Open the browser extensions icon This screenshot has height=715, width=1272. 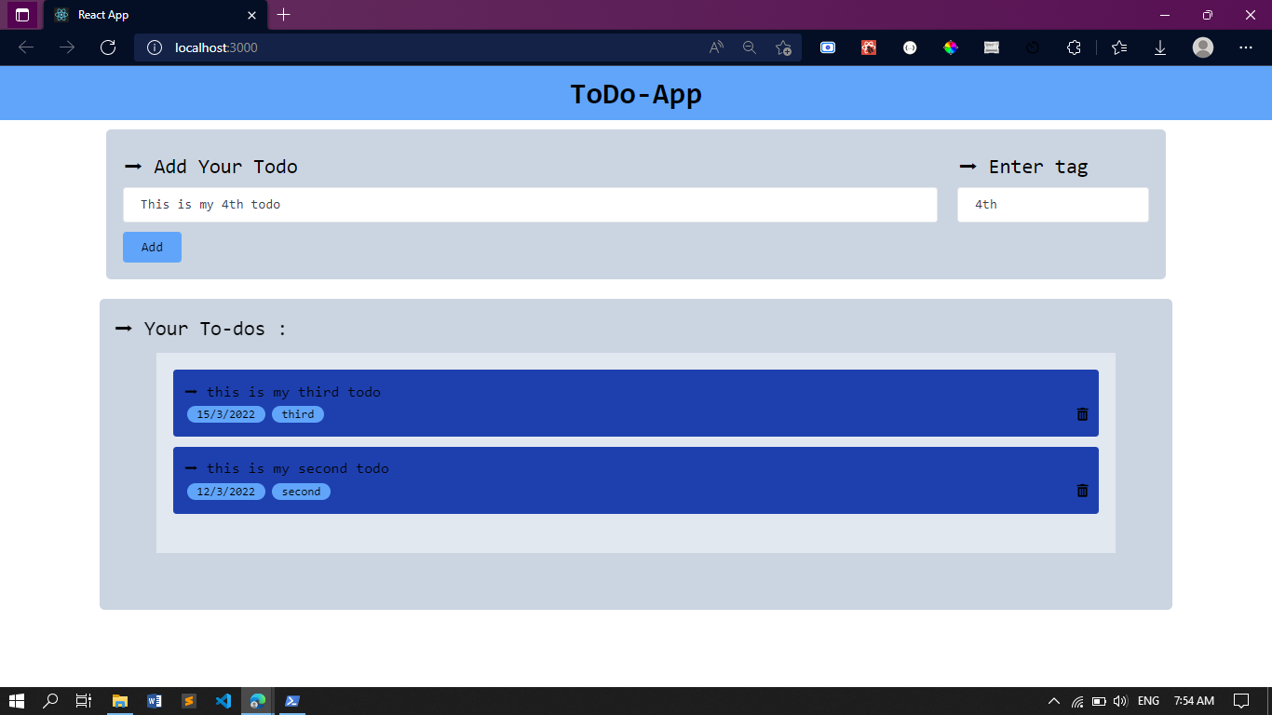(x=1074, y=47)
